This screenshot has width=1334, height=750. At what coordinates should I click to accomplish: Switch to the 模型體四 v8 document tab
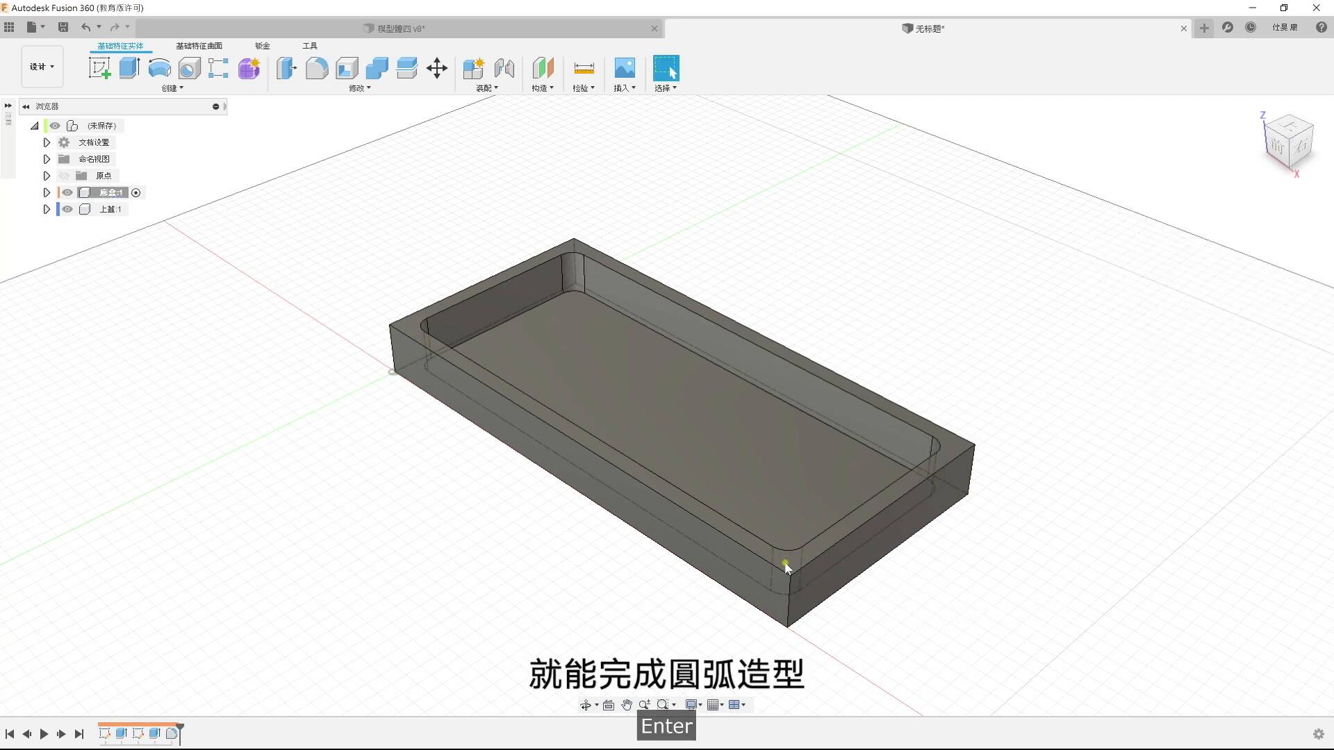(x=394, y=28)
